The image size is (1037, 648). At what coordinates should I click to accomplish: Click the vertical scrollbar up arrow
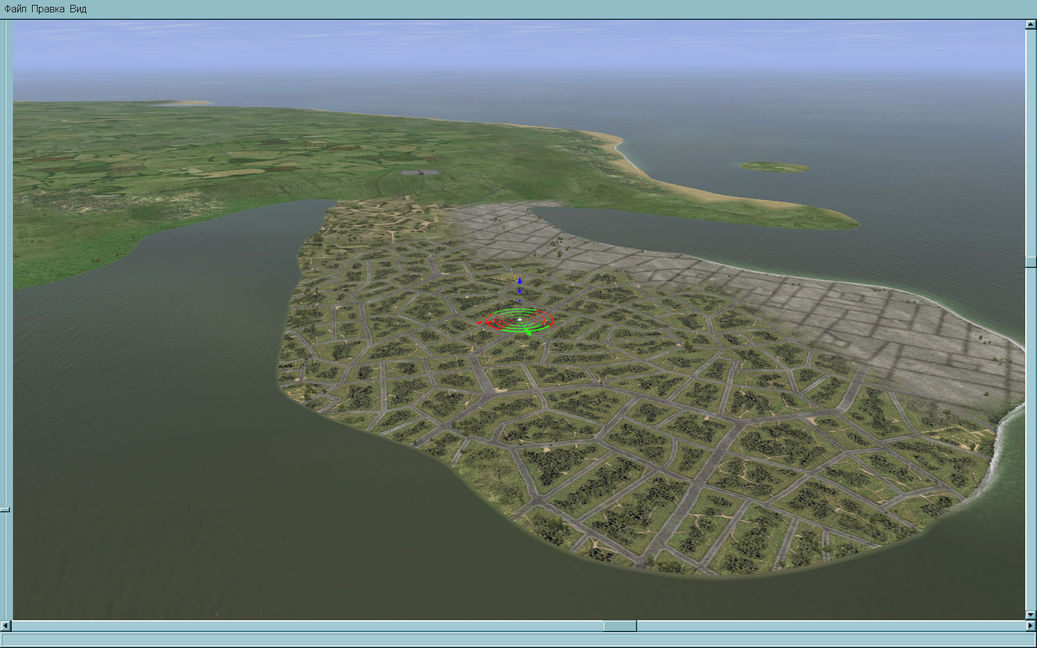1030,25
